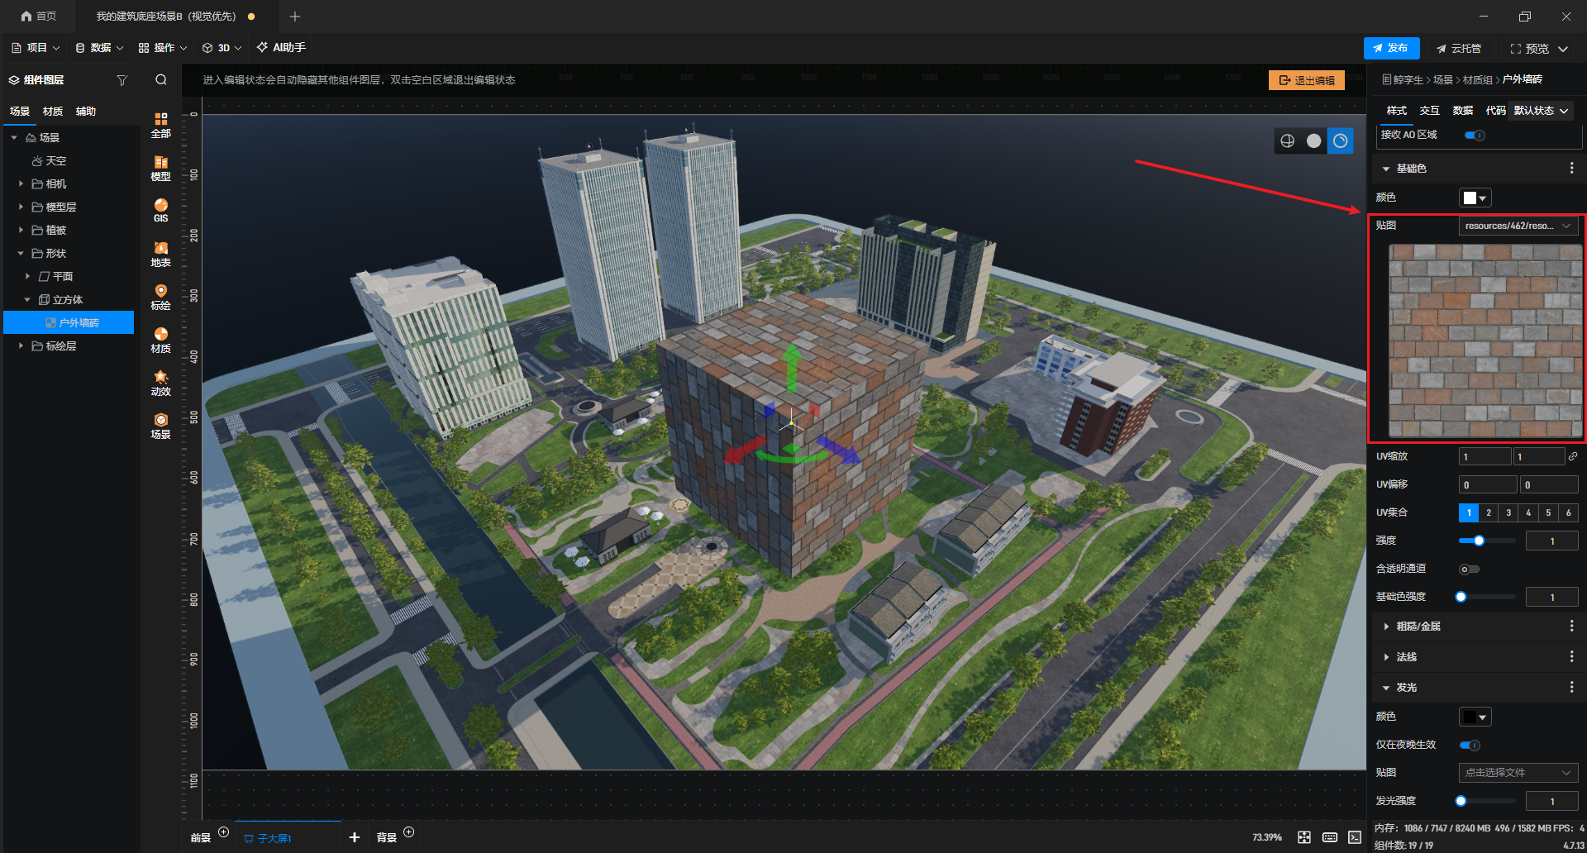1587x853 pixels.
Task: Open the 材质 material icon
Action: click(x=160, y=340)
